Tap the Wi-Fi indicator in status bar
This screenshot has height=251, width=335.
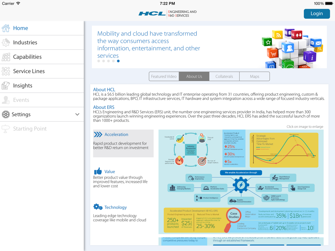coord(18,3)
